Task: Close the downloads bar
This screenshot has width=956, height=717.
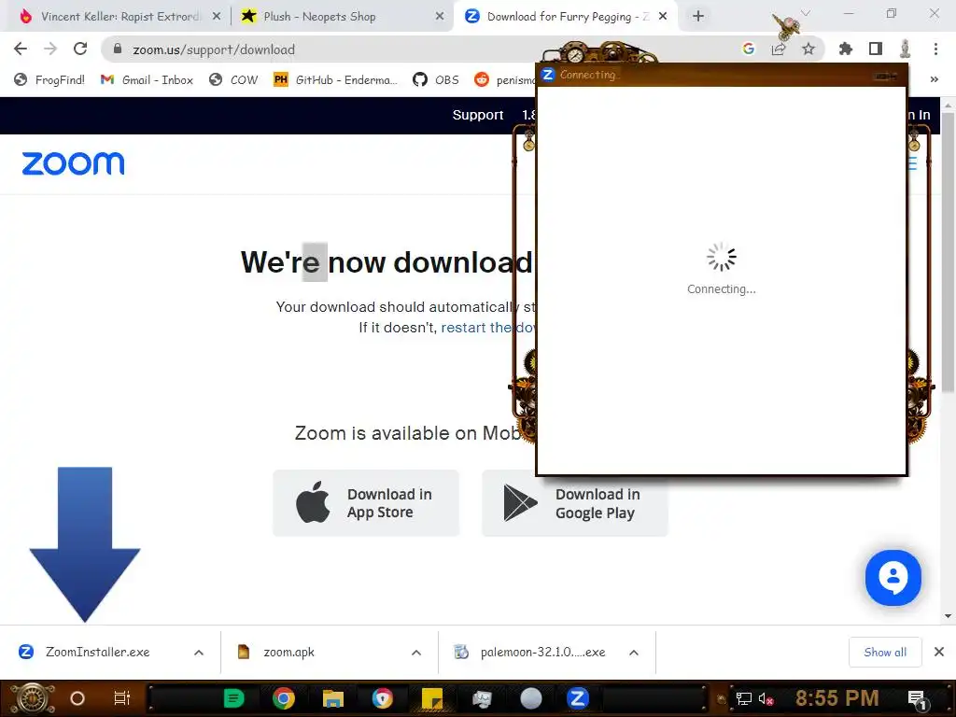Action: click(x=939, y=653)
